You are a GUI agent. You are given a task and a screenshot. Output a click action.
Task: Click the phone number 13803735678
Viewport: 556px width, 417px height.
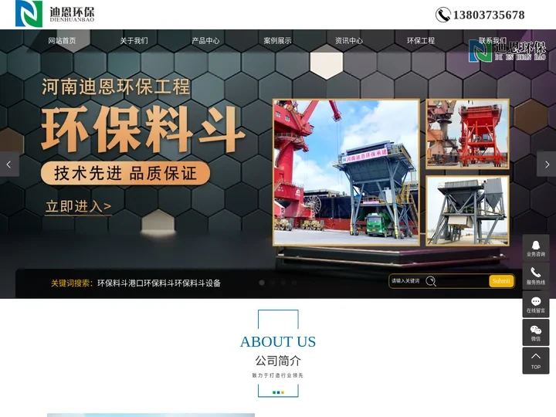(489, 15)
